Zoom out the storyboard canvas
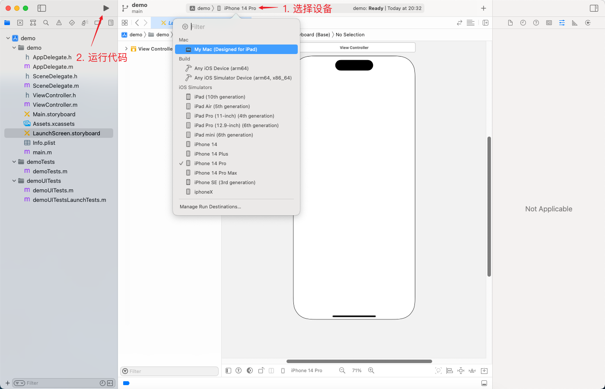The width and height of the screenshot is (605, 389). point(342,370)
